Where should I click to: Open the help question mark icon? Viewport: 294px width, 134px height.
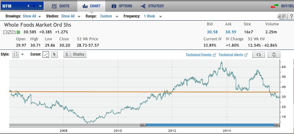coord(291,16)
